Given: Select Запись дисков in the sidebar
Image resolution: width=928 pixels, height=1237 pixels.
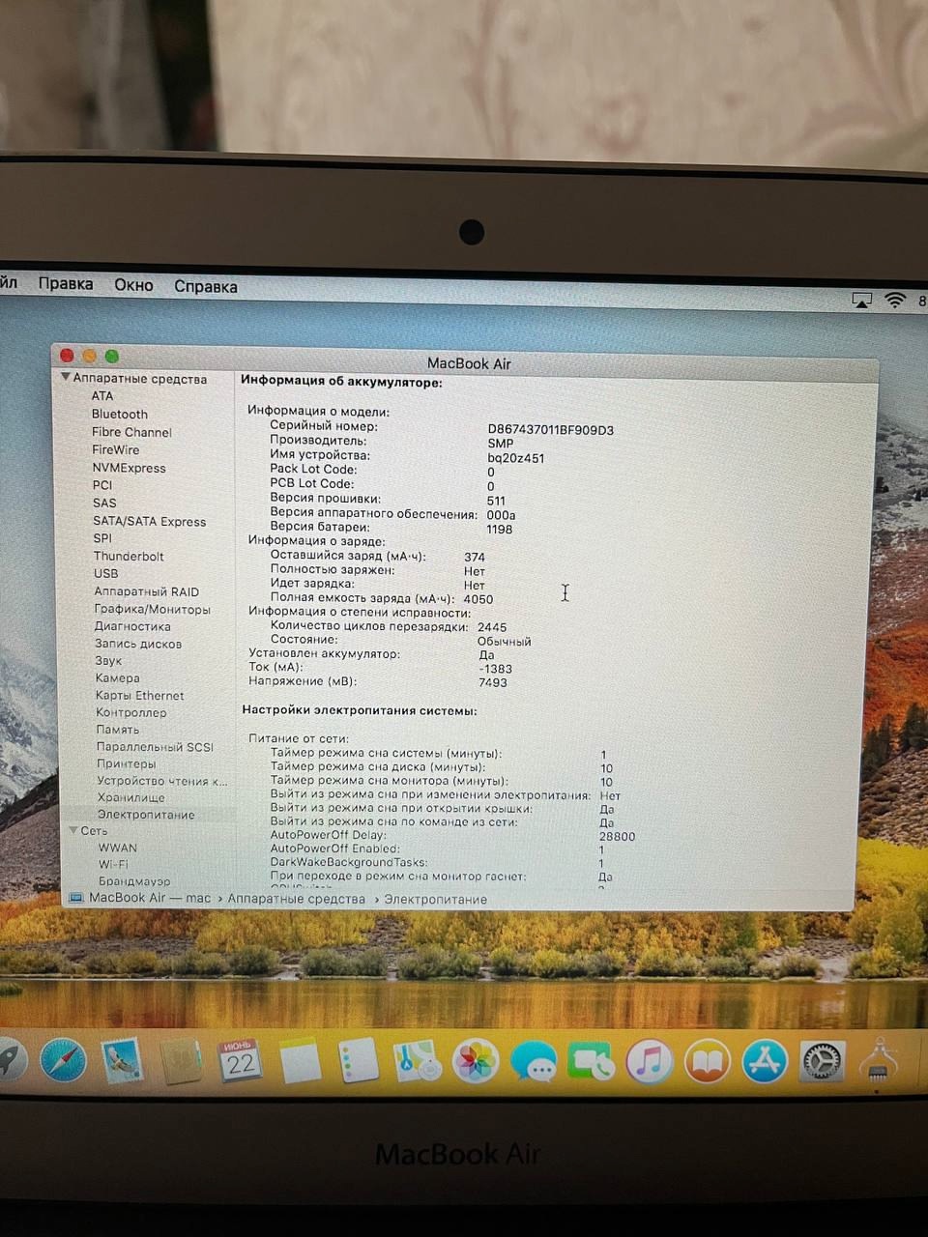Looking at the screenshot, I should point(138,644).
